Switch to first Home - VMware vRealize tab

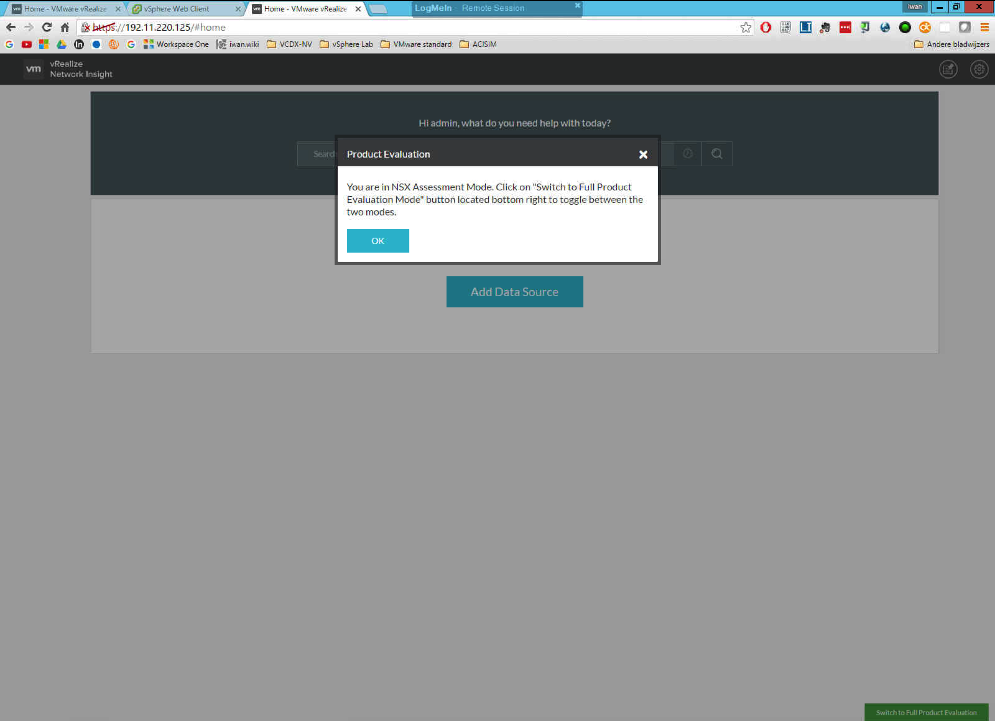point(65,9)
